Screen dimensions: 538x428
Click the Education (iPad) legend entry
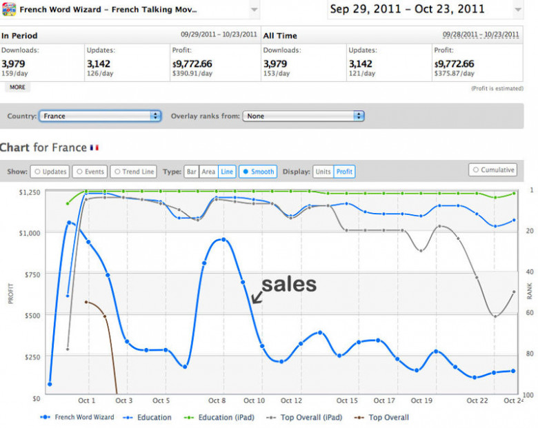(219, 418)
